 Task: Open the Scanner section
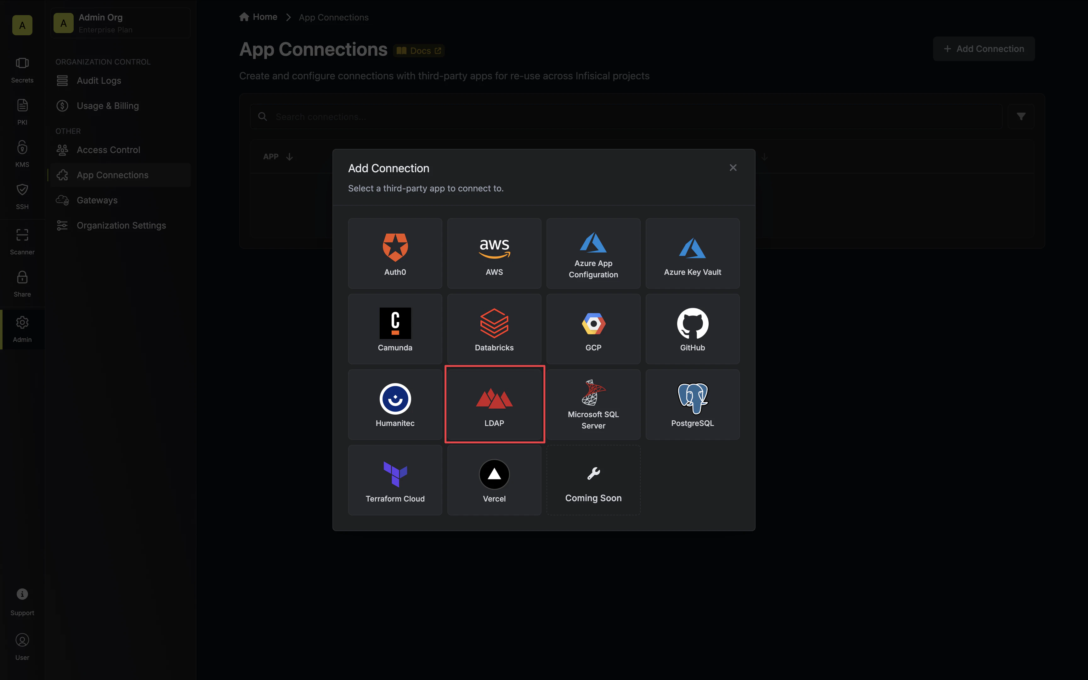(22, 242)
